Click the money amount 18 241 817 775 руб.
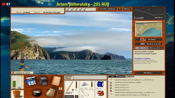Viewport: 175px width, 98px height. 52,12
